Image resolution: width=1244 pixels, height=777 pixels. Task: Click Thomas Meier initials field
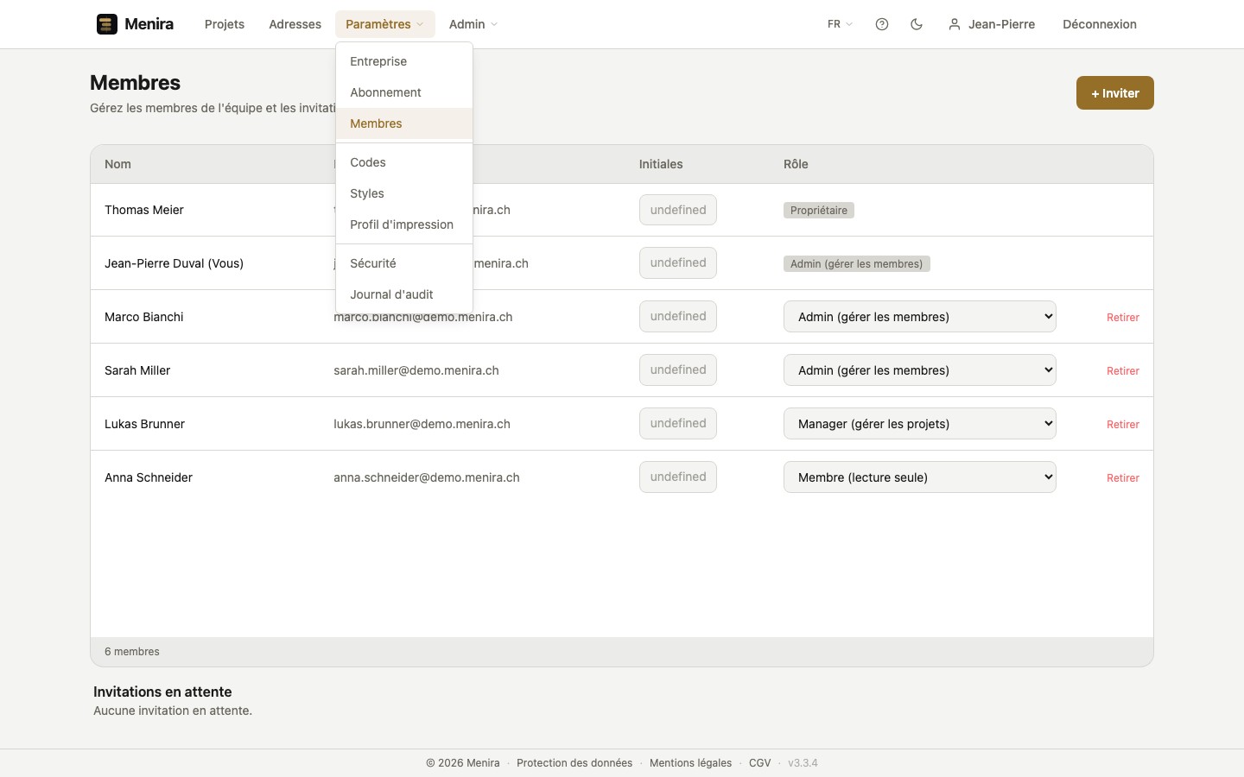pos(678,210)
